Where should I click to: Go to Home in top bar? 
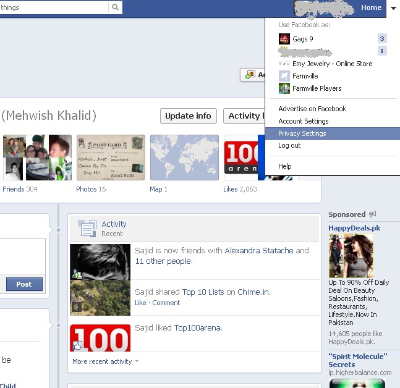click(x=371, y=7)
